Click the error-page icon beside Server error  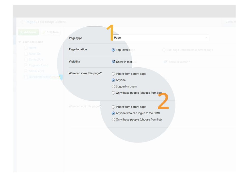[26, 71]
